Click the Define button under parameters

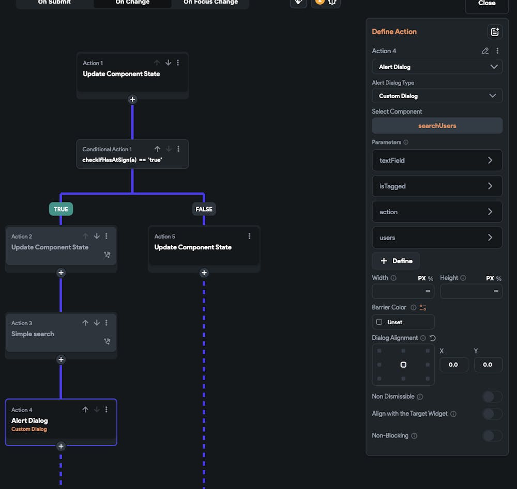[396, 261]
